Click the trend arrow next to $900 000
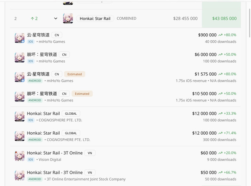The image size is (251, 186). 220,35
